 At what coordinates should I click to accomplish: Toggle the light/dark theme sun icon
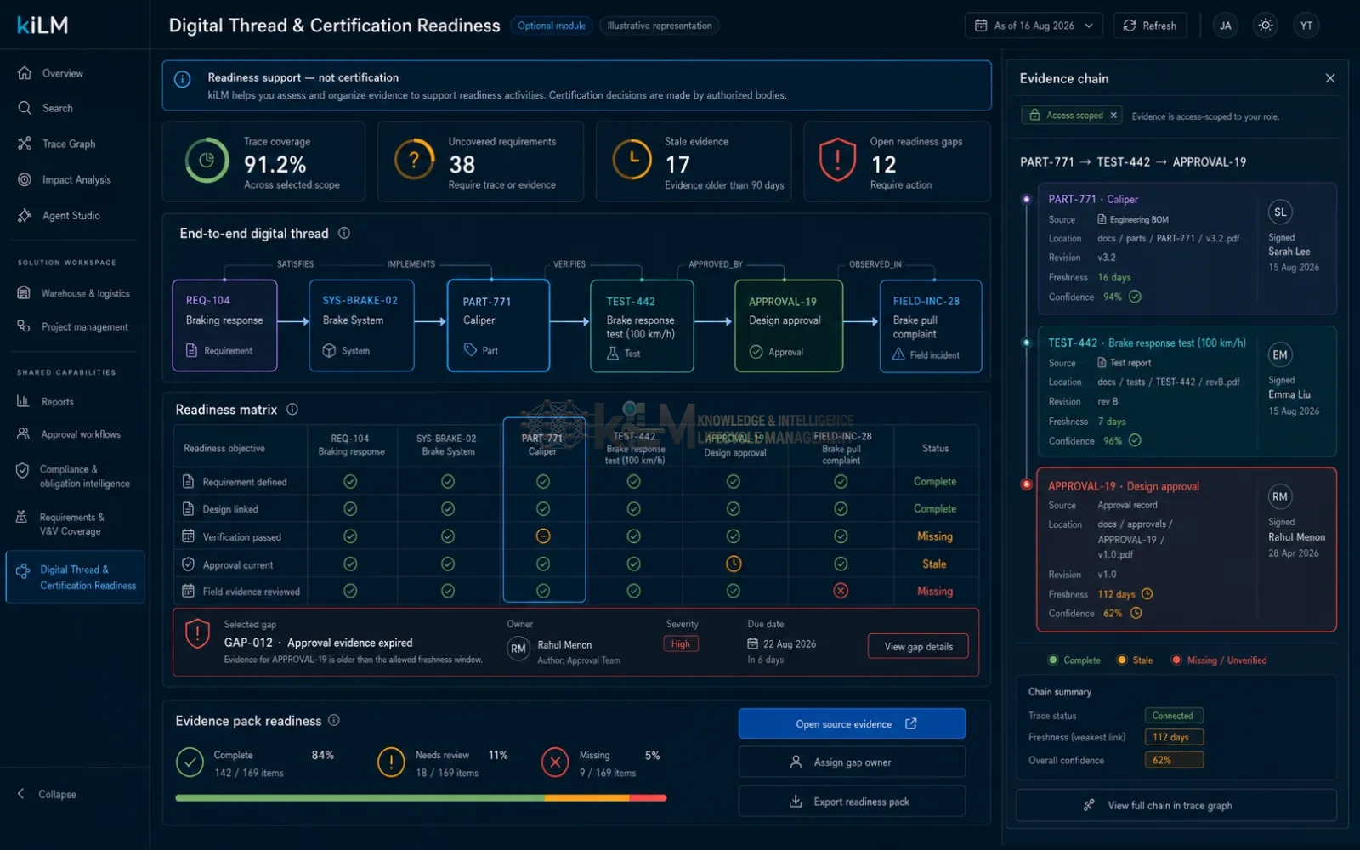pos(1266,25)
